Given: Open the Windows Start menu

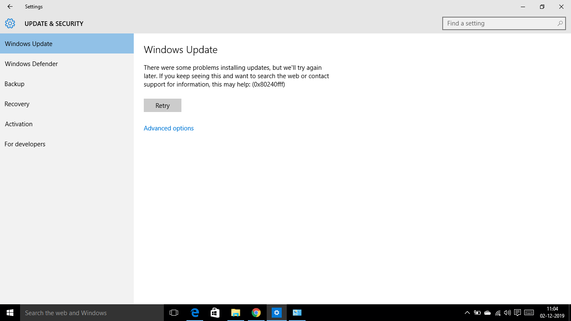Looking at the screenshot, I should 10,313.
